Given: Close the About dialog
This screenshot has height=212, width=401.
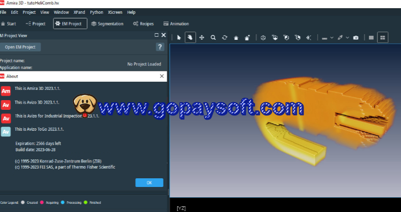Looking at the screenshot, I should (162, 76).
